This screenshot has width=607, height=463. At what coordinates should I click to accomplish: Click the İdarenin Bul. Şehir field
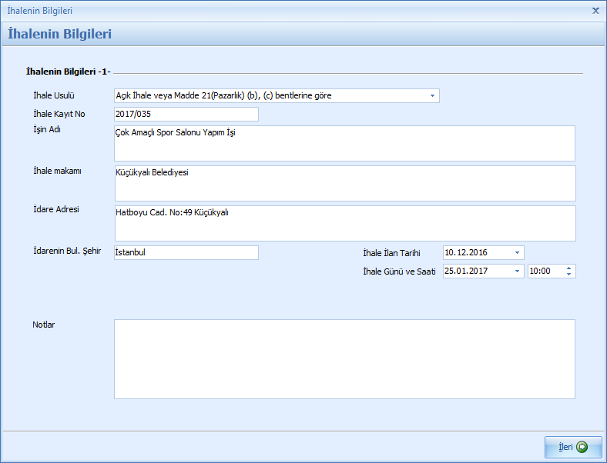pyautogui.click(x=186, y=253)
